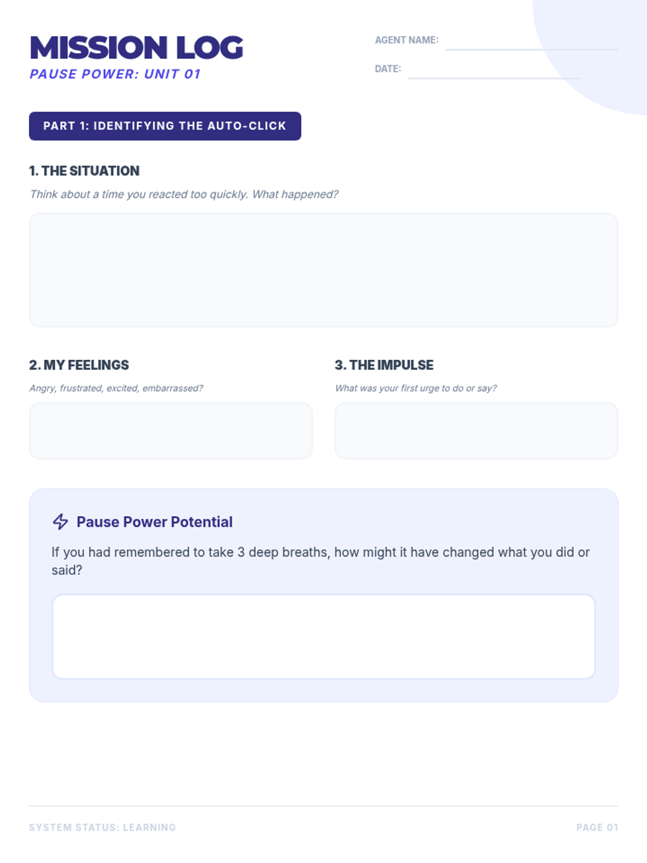Click the Agent Name input line
This screenshot has height=863, width=647.
[532, 42]
